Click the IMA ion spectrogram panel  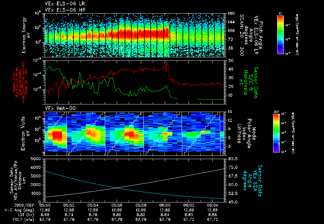pos(134,134)
